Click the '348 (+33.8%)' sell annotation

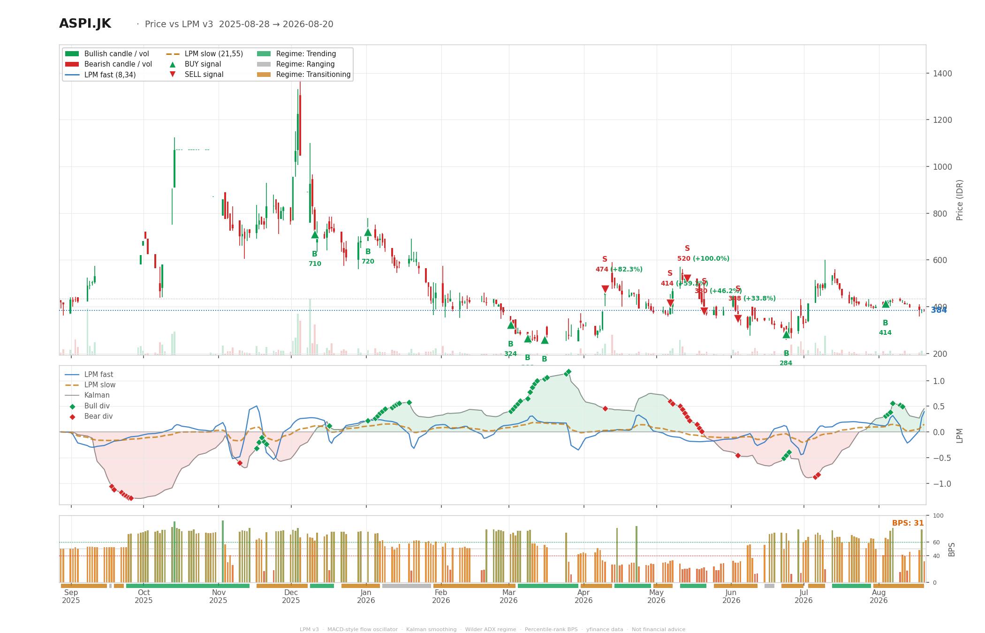pyautogui.click(x=752, y=298)
